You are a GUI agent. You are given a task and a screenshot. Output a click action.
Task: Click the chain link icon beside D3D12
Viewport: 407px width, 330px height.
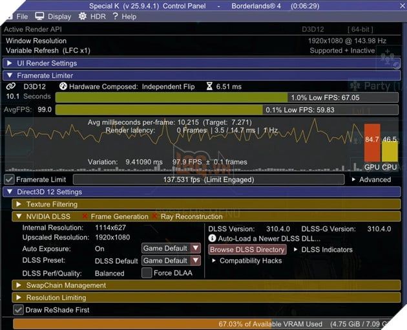[x=11, y=86]
